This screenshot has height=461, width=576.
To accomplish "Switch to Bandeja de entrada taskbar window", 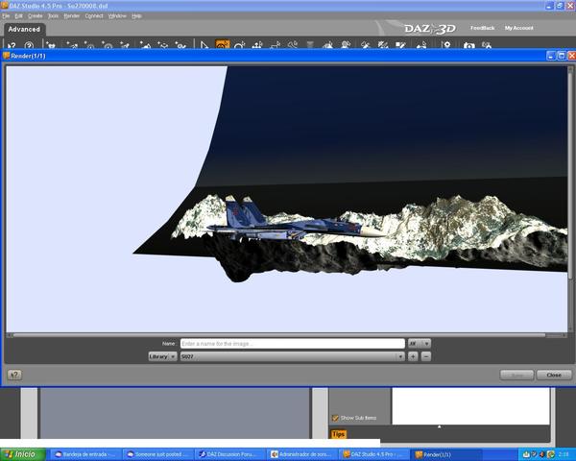I will (84, 454).
